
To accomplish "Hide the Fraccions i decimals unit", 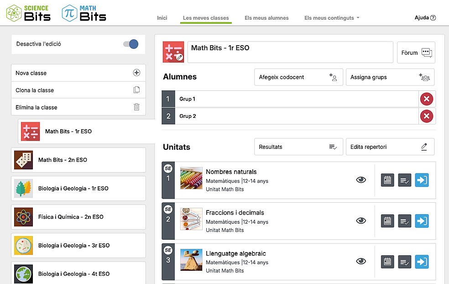I will point(361,221).
